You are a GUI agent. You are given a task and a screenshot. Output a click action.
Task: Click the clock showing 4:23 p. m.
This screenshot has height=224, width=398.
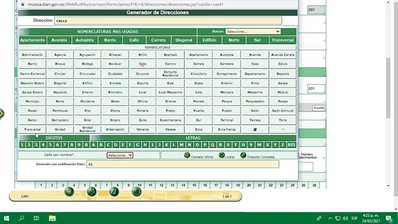[x=371, y=216]
